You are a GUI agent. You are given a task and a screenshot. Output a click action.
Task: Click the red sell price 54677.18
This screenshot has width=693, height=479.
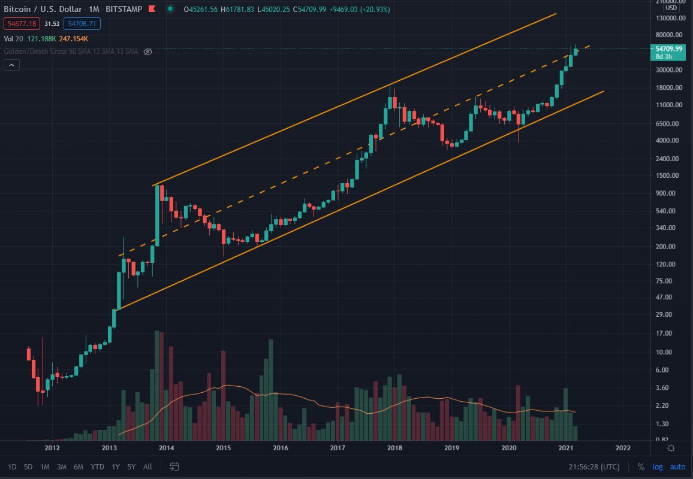coord(22,24)
